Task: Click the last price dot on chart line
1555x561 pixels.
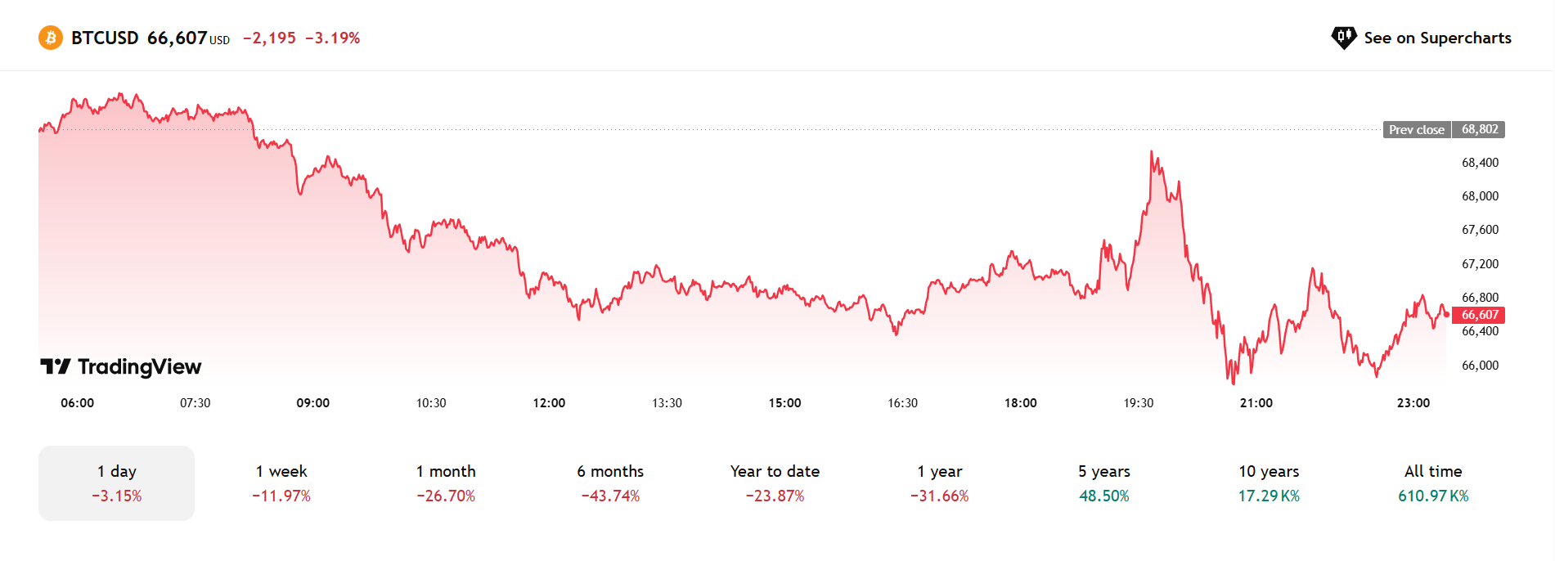Action: tap(1446, 314)
